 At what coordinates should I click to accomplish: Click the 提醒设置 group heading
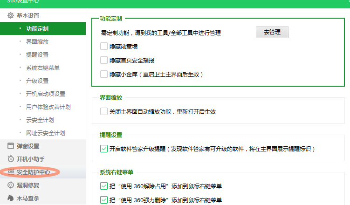click(111, 135)
